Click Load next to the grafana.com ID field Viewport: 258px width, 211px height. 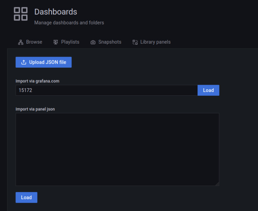(x=208, y=90)
